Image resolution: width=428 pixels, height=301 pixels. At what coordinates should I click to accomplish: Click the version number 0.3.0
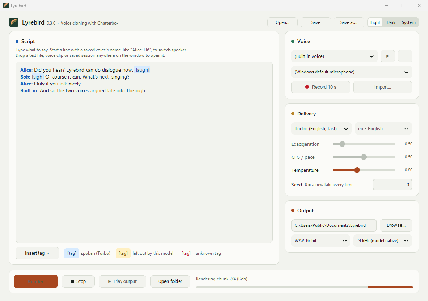[x=51, y=23]
